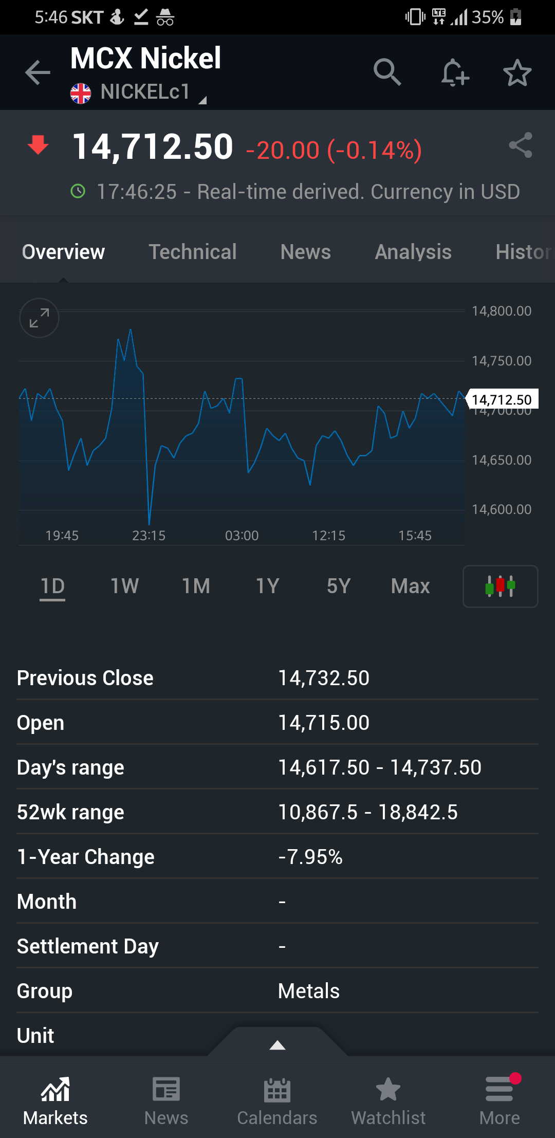
Task: Open Watchlist in bottom navigation
Action: point(388,1101)
